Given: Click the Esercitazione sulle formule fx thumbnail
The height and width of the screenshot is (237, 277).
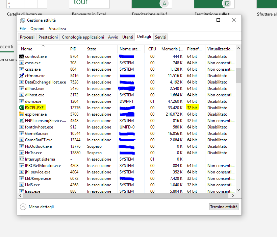Looking at the screenshot, I should tap(152, 4).
